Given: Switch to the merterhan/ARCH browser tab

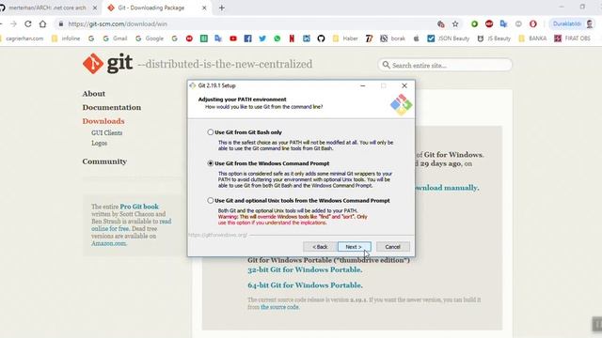Looking at the screenshot, I should [x=47, y=8].
